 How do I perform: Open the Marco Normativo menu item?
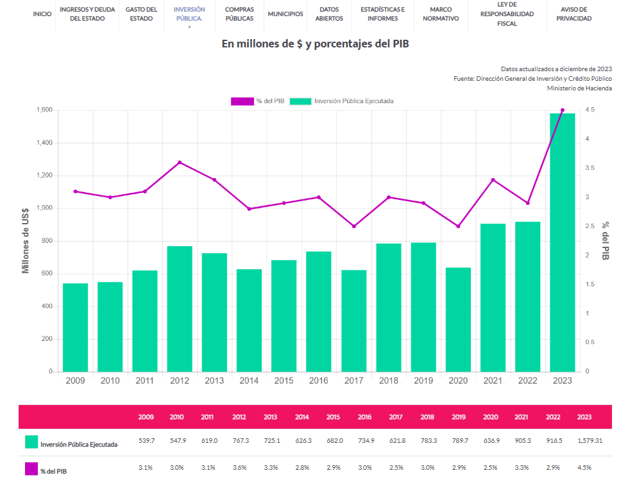[x=441, y=14]
